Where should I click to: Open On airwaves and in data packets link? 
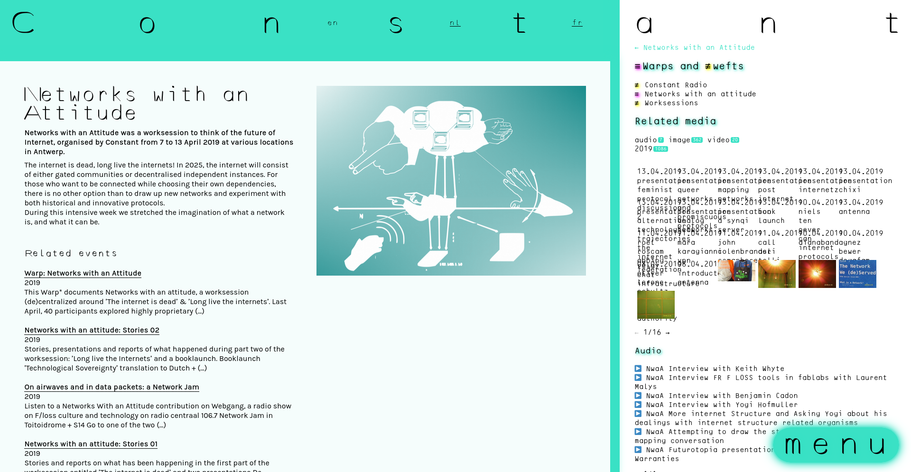pyautogui.click(x=112, y=387)
